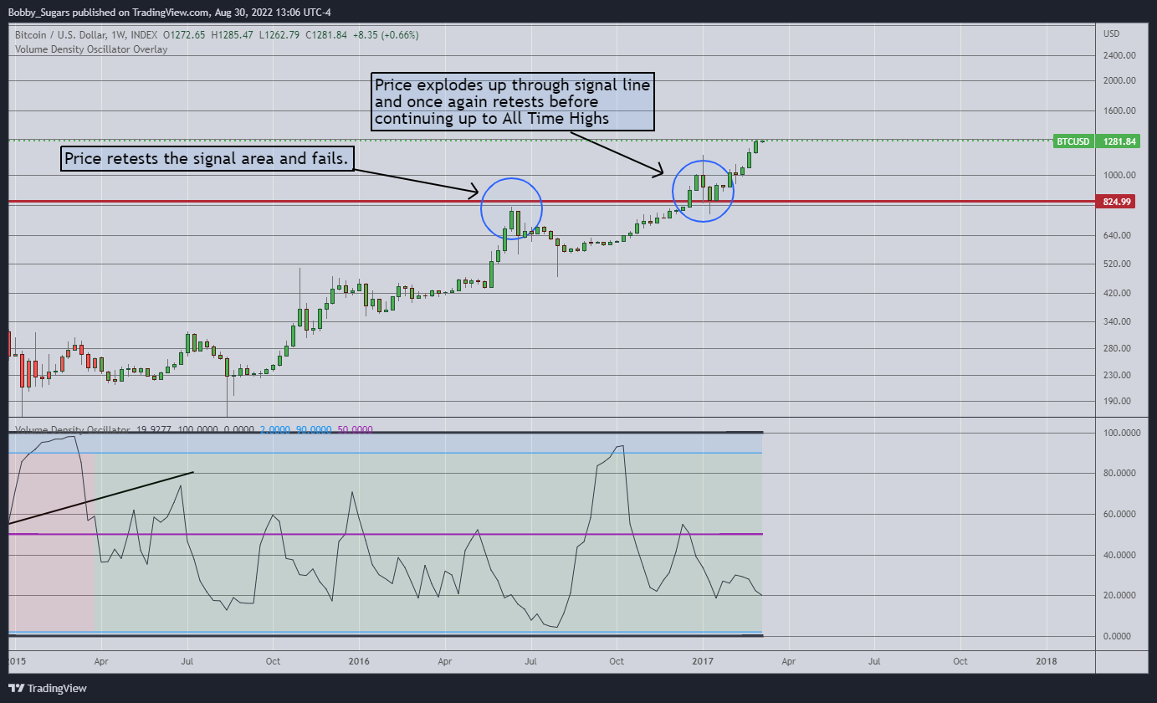Click the open value O1272.65
The height and width of the screenshot is (703, 1157).
coord(184,35)
